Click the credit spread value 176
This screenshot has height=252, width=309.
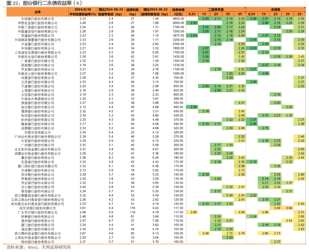(x=133, y=208)
